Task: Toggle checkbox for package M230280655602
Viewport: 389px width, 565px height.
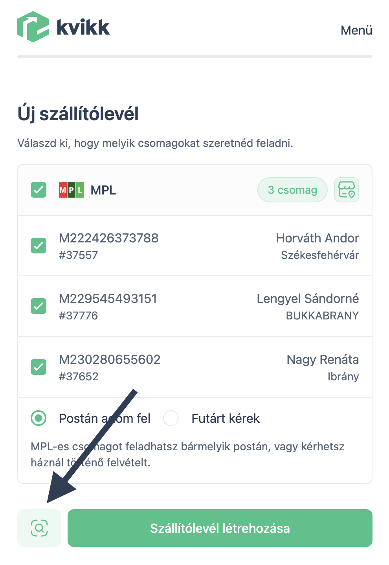Action: tap(39, 367)
